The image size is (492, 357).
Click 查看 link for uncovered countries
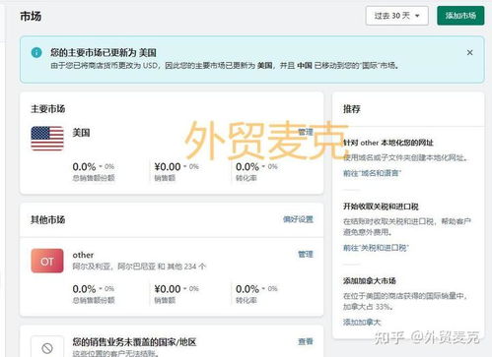coord(306,341)
